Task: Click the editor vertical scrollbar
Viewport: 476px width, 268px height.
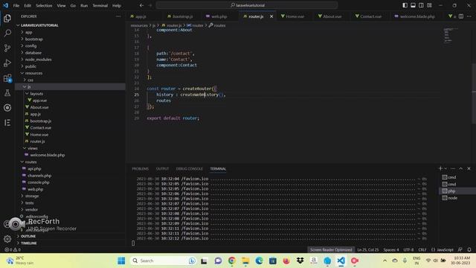Action: click(474, 95)
